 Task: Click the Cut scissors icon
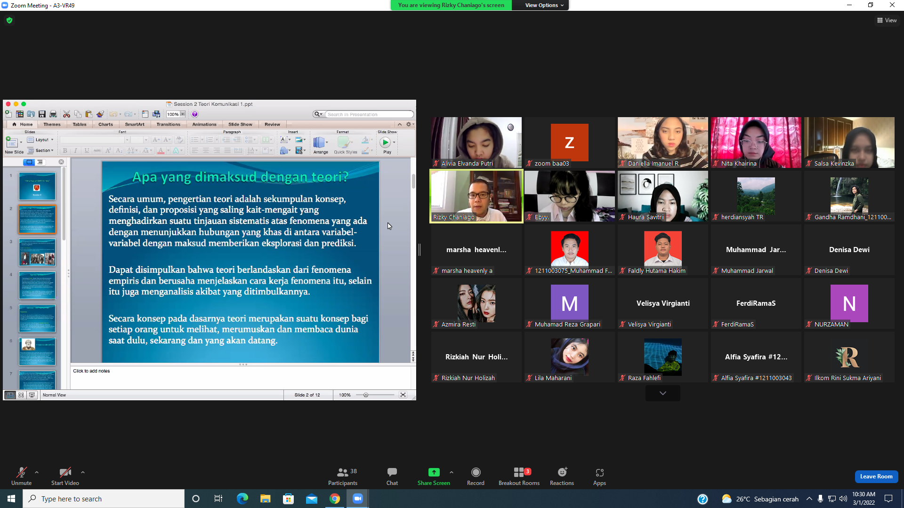[x=66, y=114]
